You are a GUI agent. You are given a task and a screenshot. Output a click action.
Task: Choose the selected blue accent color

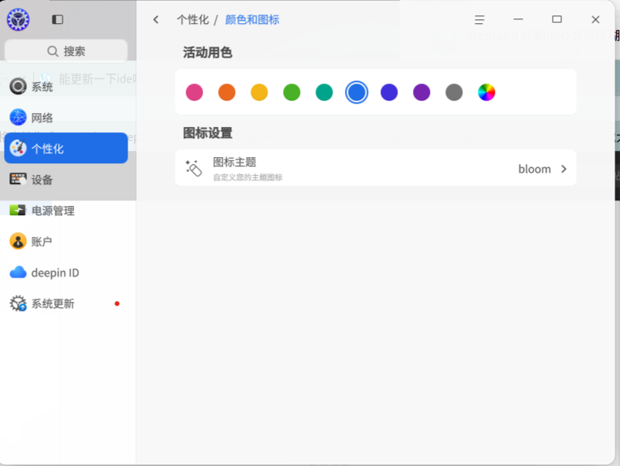pos(356,92)
